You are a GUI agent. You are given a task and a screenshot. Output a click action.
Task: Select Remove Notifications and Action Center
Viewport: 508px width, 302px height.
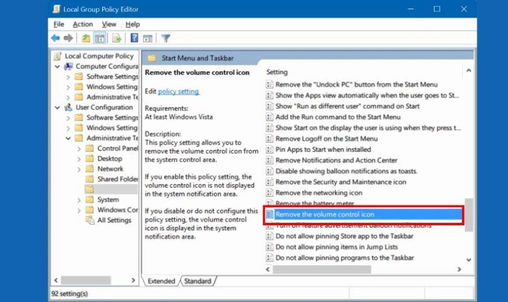point(336,160)
